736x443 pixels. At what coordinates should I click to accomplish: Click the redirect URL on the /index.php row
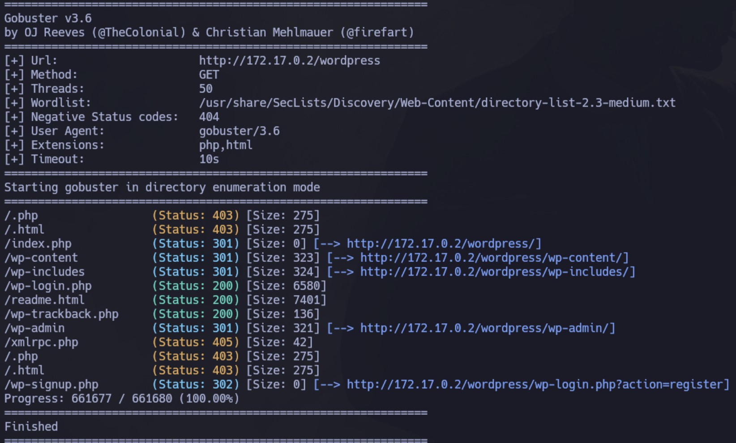coord(441,244)
